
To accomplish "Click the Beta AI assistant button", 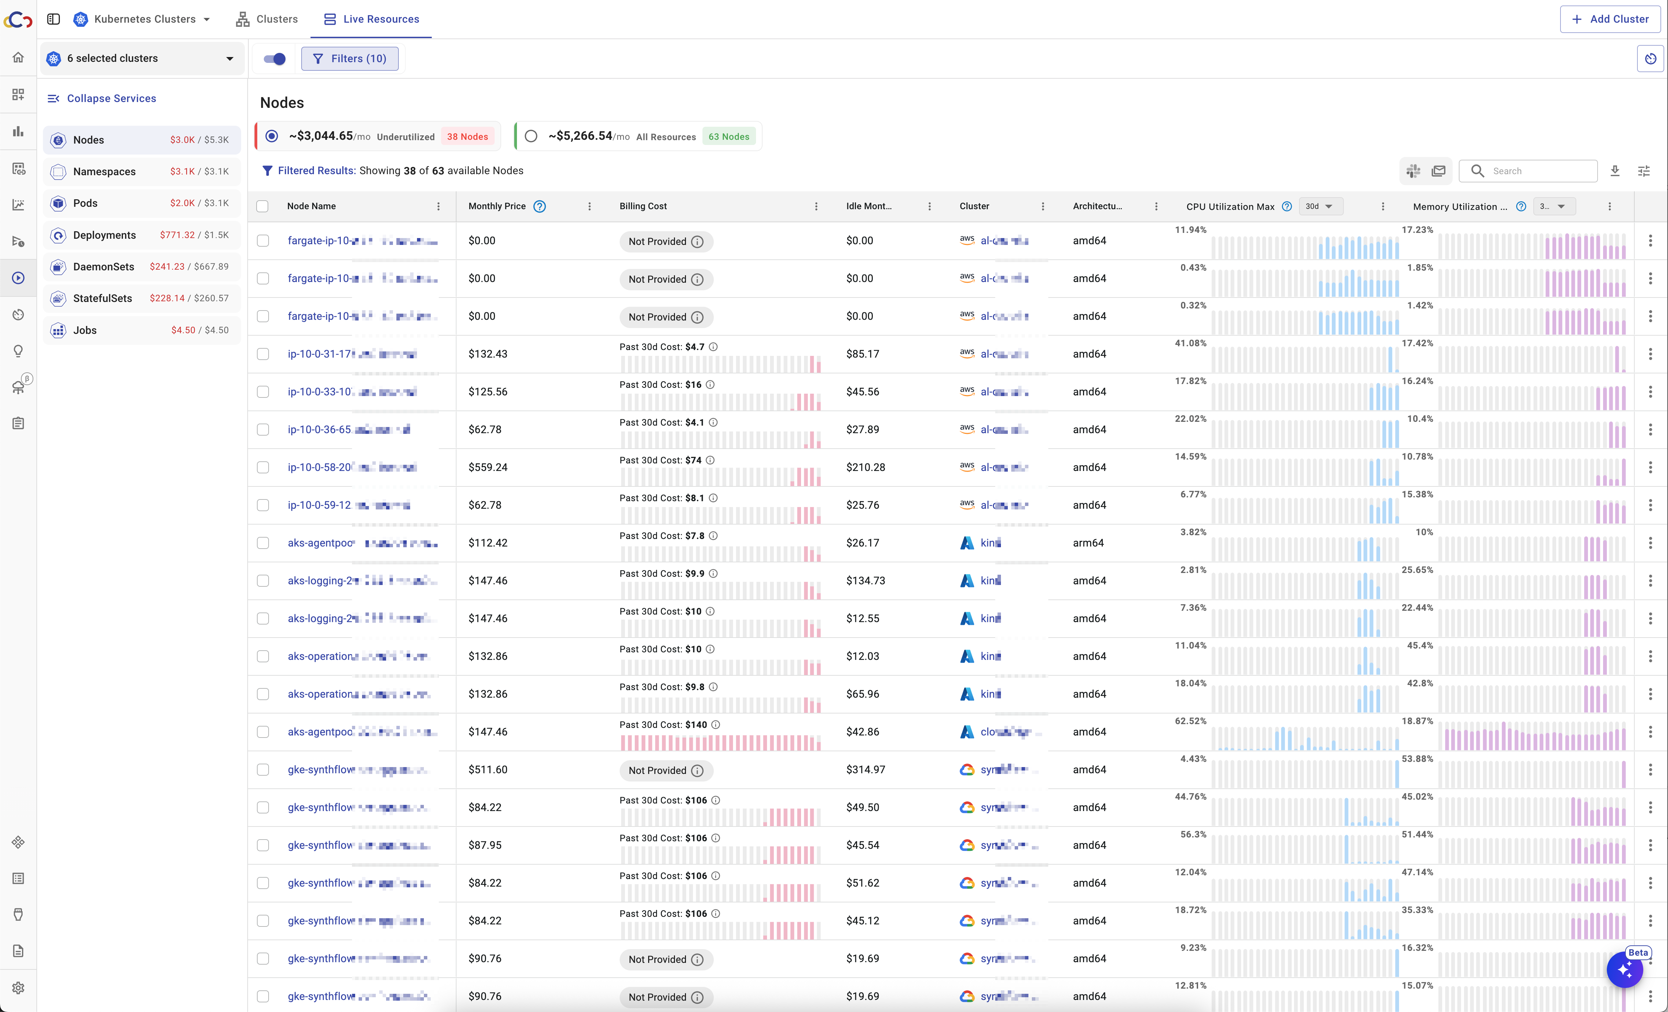I will click(x=1625, y=970).
